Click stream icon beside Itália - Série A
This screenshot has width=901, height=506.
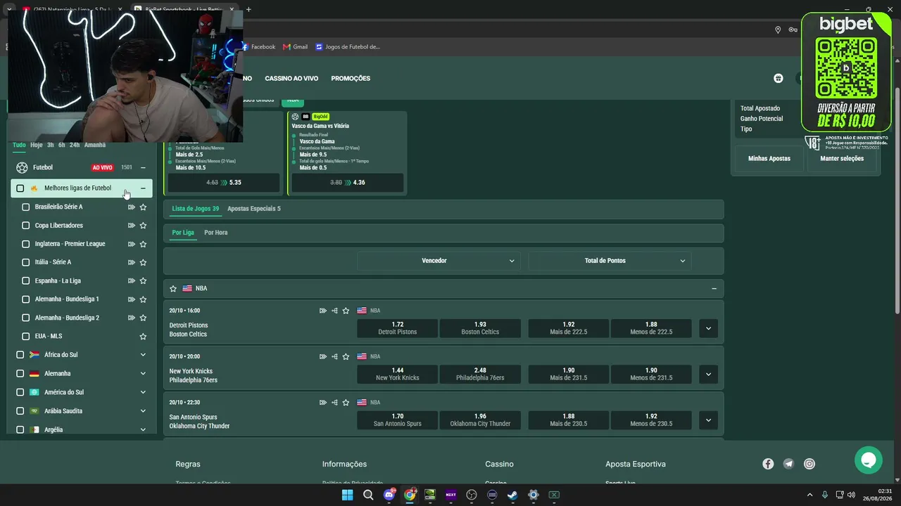click(x=132, y=262)
